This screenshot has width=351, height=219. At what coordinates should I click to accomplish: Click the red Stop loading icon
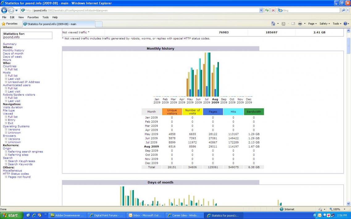pyautogui.click(x=273, y=10)
